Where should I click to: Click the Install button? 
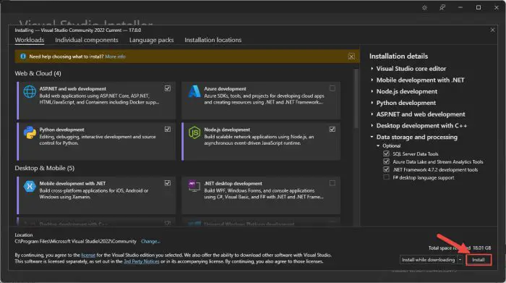point(479,259)
